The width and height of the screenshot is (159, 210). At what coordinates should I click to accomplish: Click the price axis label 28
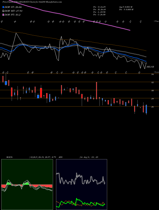pyautogui.click(x=152, y=99)
